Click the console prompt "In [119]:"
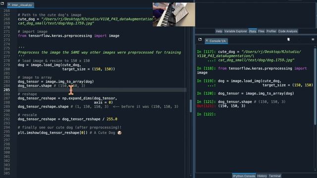Viewport: 317px width, 178px height. 207,81
